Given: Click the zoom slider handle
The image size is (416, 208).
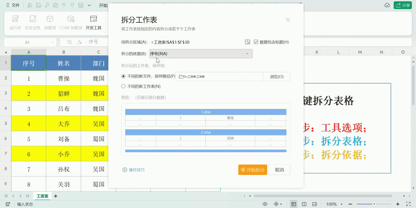Looking at the screenshot, I should tap(374, 204).
